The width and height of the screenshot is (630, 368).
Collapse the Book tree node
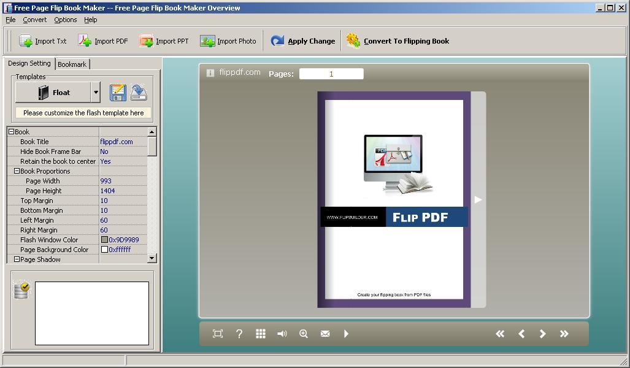(x=11, y=132)
